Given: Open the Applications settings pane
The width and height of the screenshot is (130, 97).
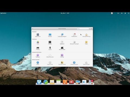Looking at the screenshot, I should (38, 35).
